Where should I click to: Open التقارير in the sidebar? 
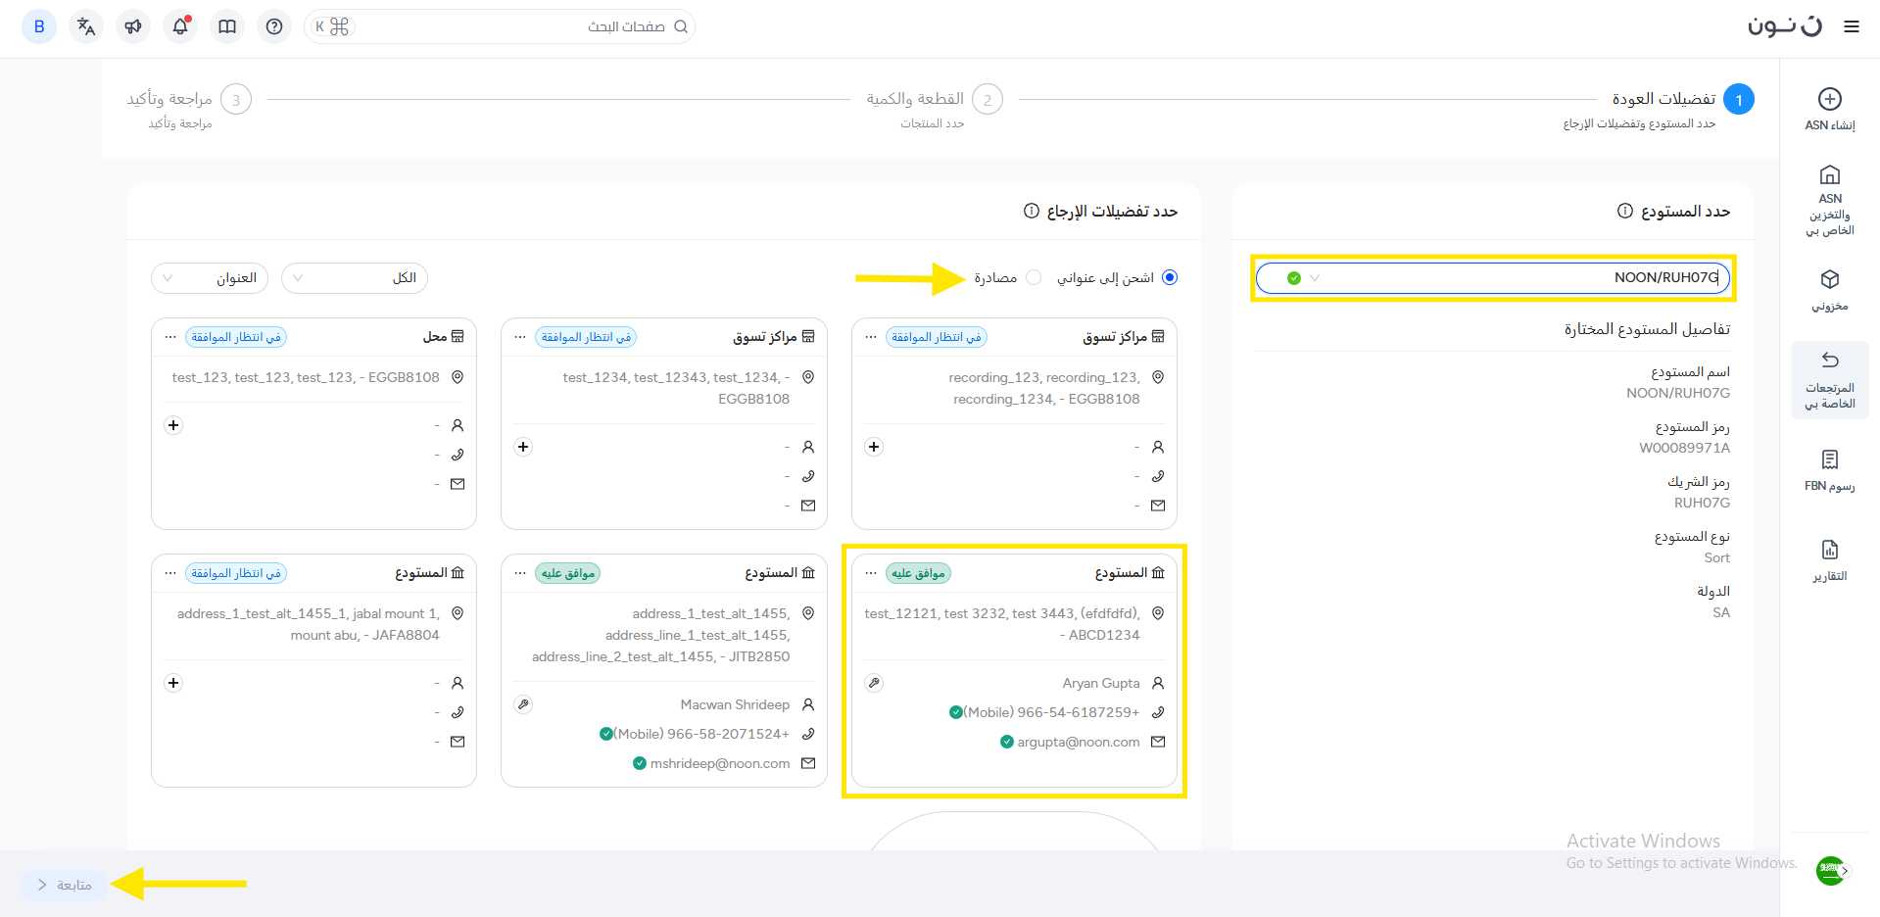[1830, 560]
